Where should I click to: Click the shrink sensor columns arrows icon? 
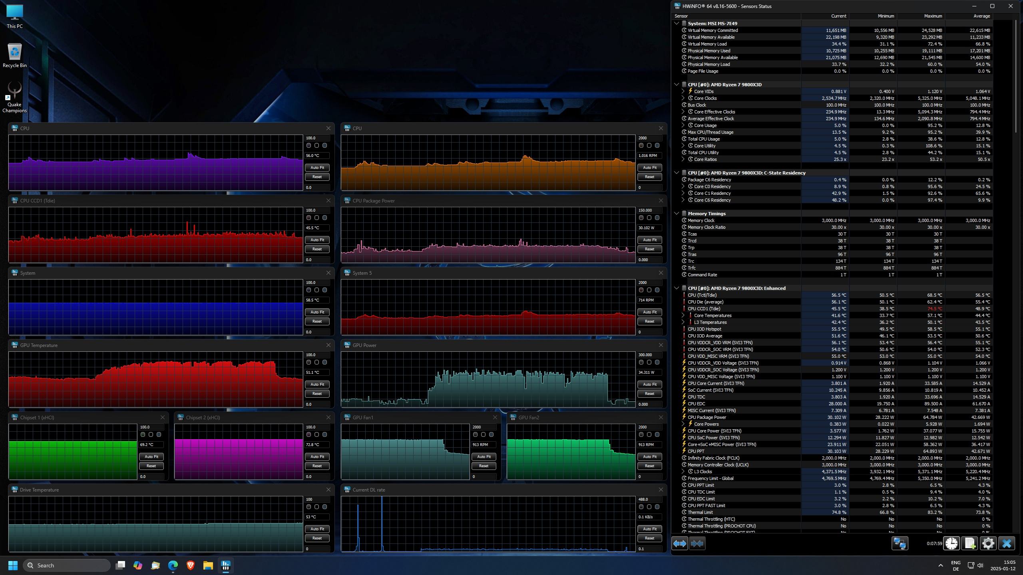tap(697, 543)
